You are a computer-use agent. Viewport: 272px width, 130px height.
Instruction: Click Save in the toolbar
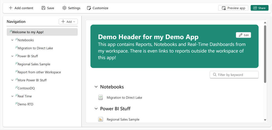click(48, 8)
